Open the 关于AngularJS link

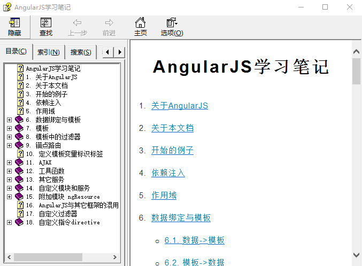point(179,106)
